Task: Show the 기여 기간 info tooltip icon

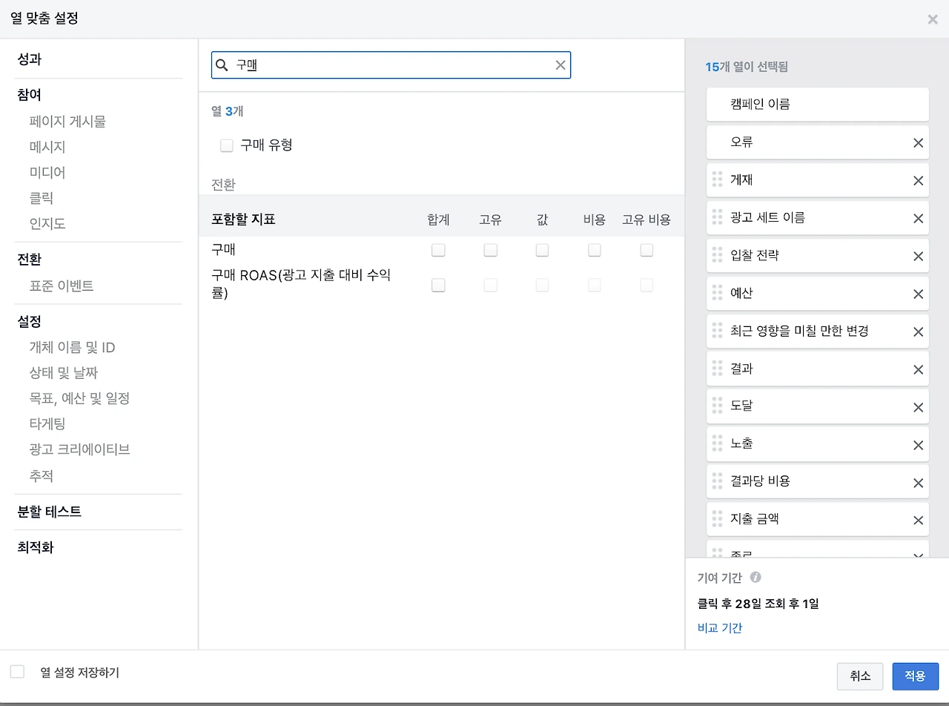Action: [755, 578]
